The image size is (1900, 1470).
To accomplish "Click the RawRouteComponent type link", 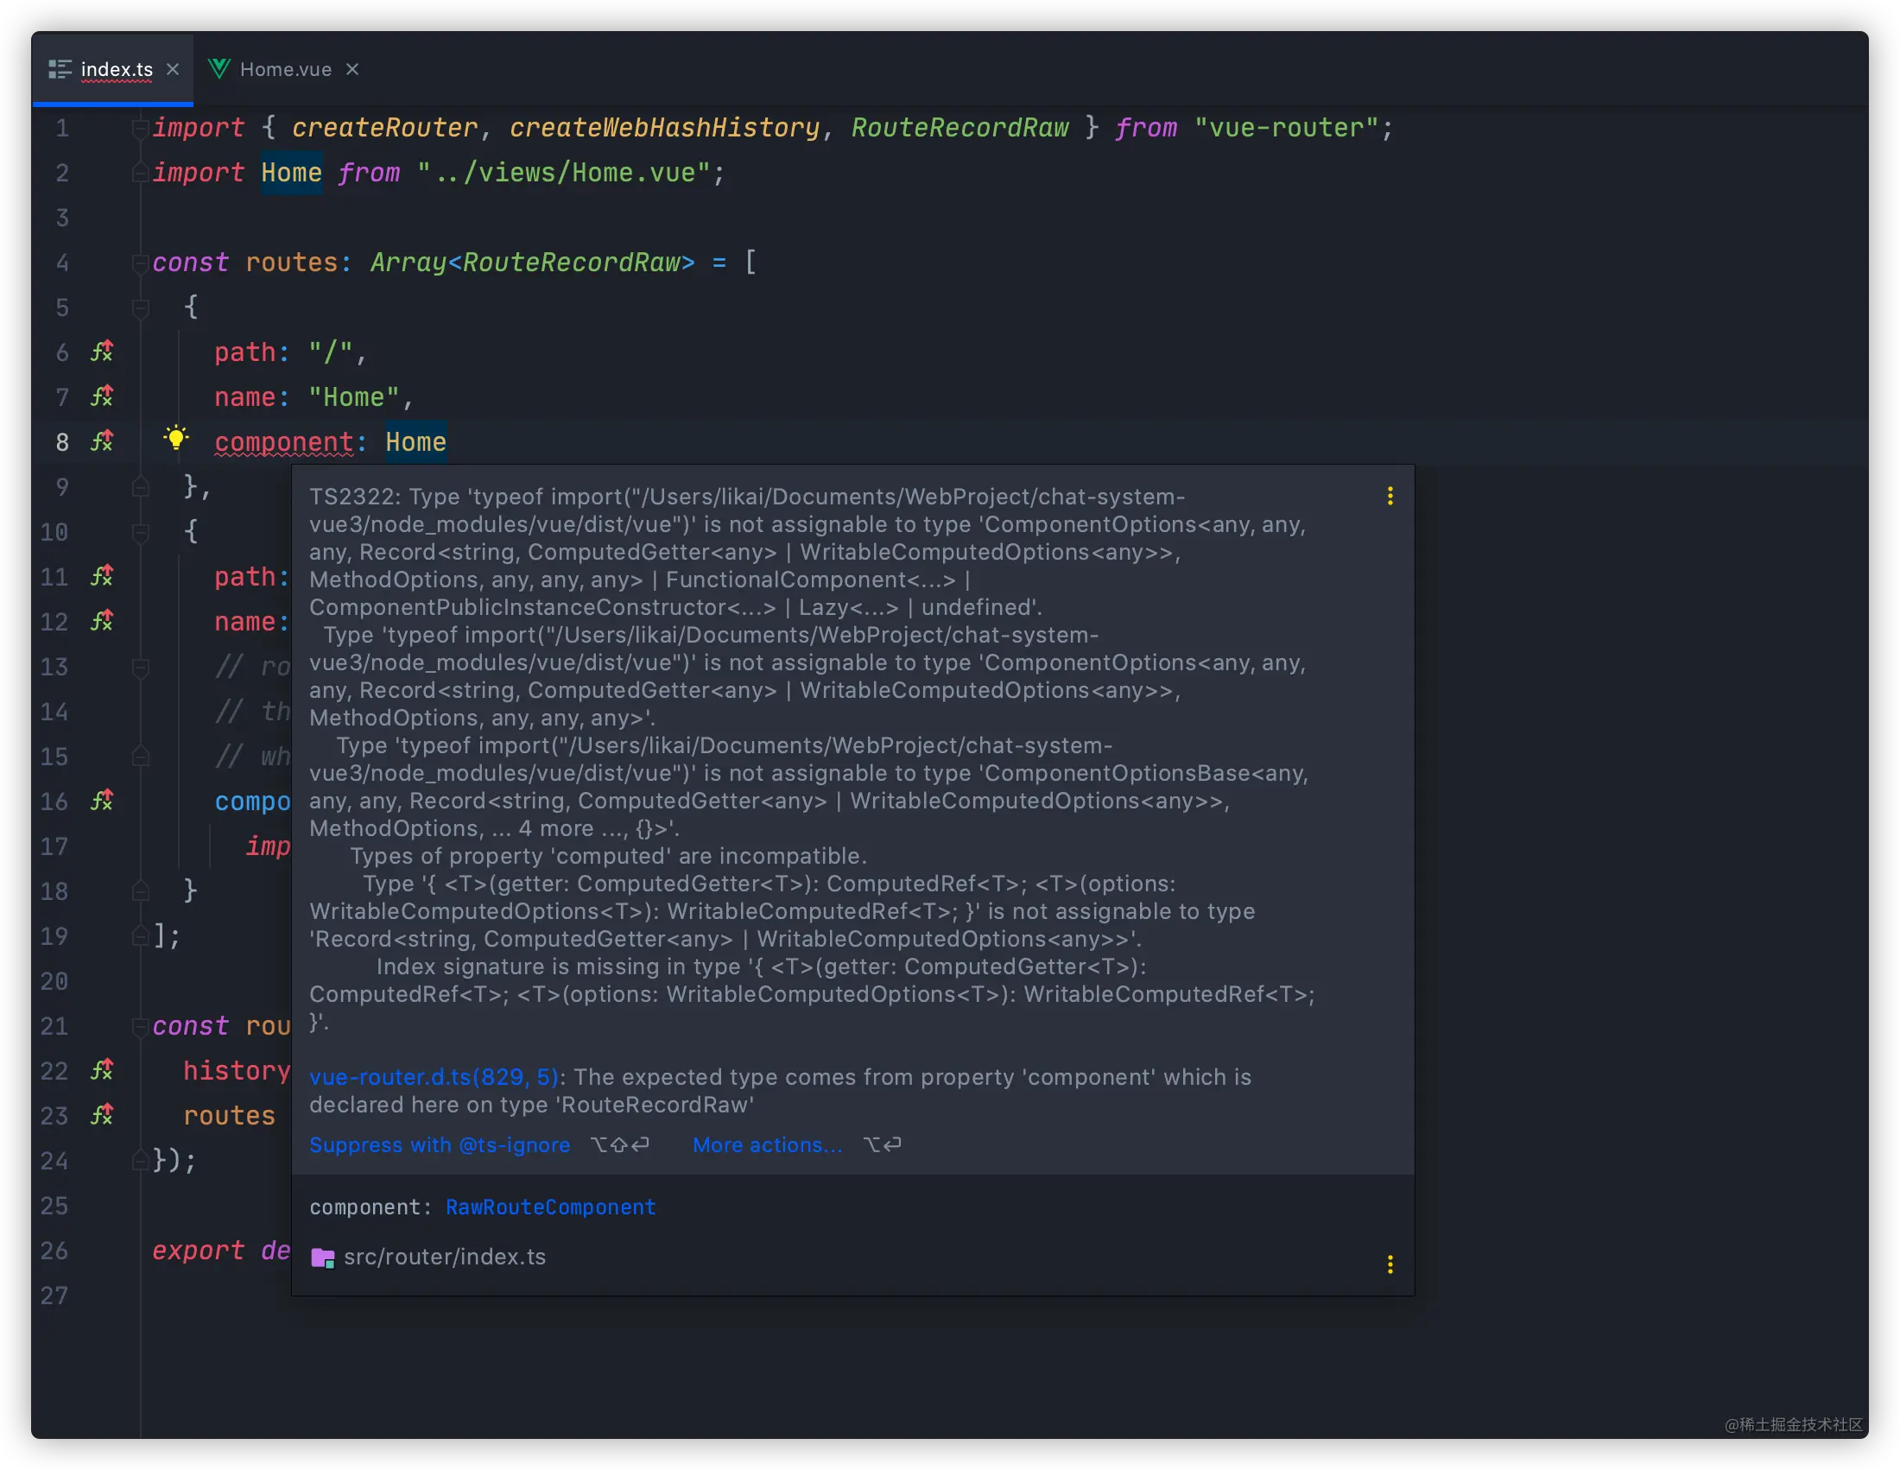I will pos(550,1207).
